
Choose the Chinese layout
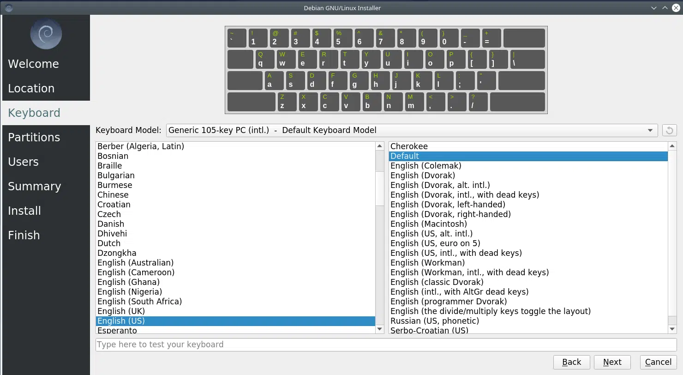pos(235,195)
